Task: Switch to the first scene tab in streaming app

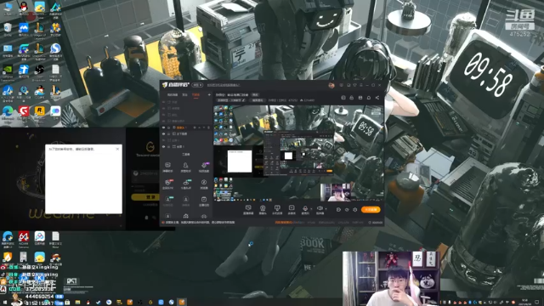Action: (x=173, y=94)
